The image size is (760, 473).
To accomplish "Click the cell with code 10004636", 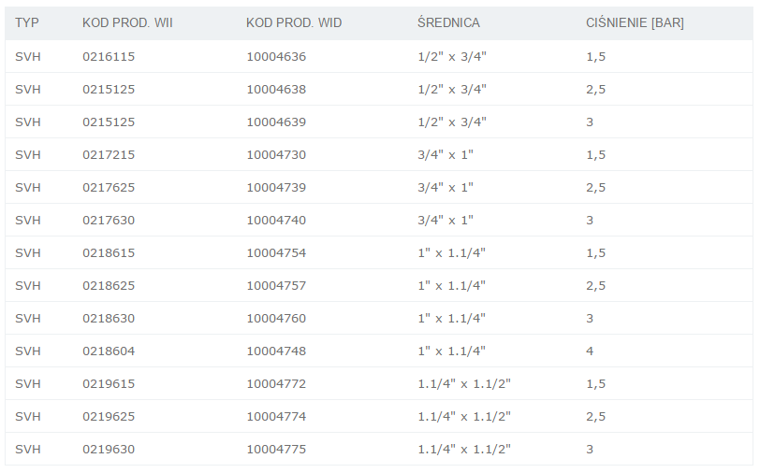I will (276, 56).
